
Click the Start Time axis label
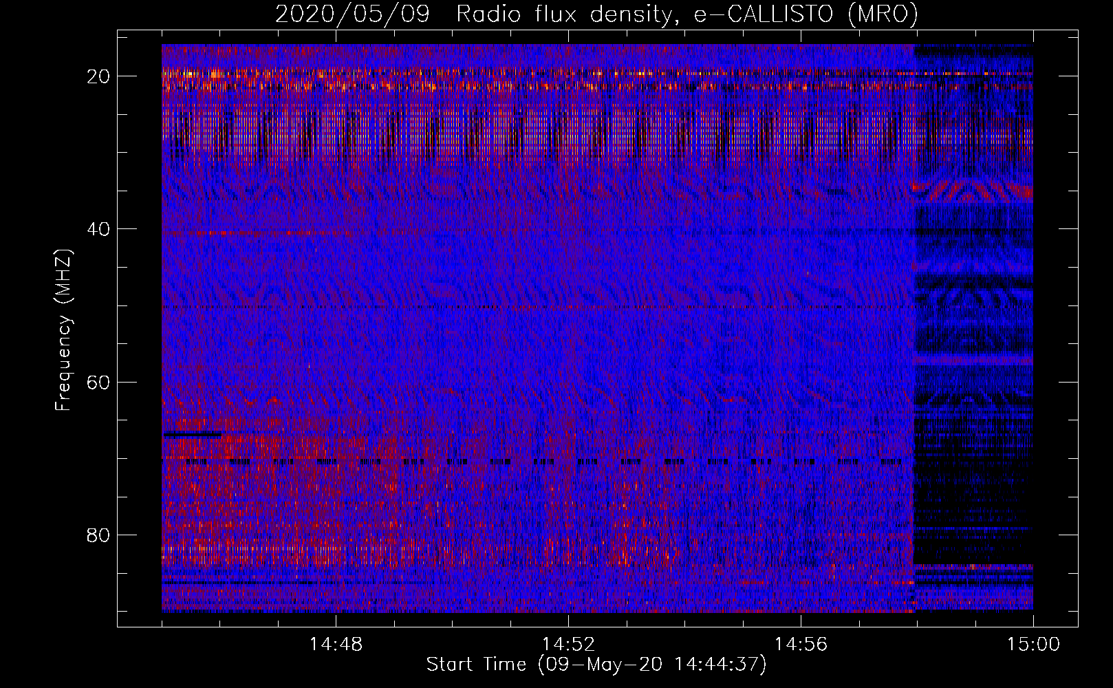pos(596,665)
